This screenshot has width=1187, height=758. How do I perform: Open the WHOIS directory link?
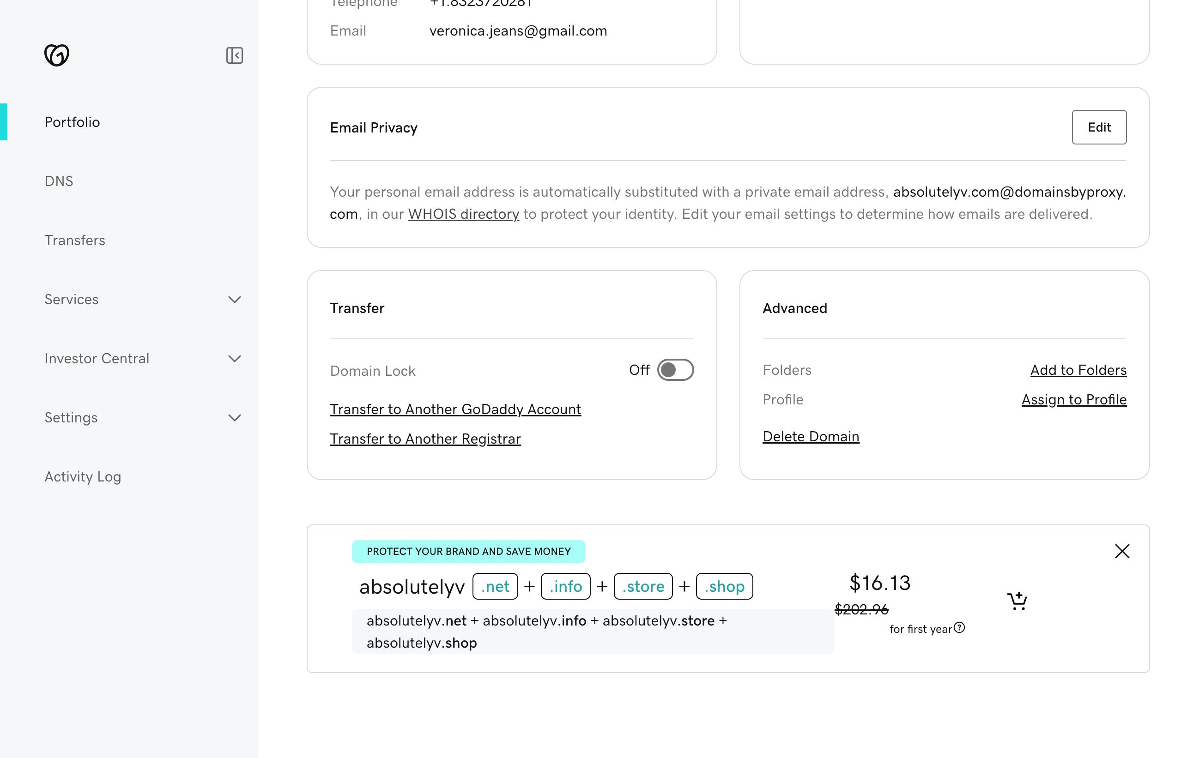(x=463, y=214)
